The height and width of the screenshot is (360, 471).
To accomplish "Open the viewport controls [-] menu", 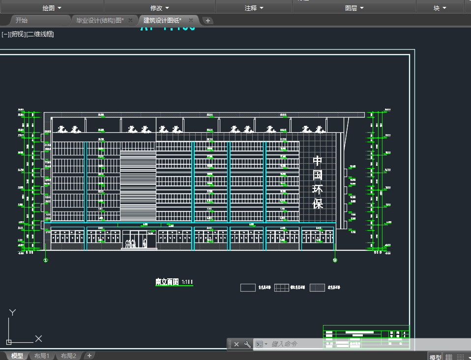I will pos(5,34).
